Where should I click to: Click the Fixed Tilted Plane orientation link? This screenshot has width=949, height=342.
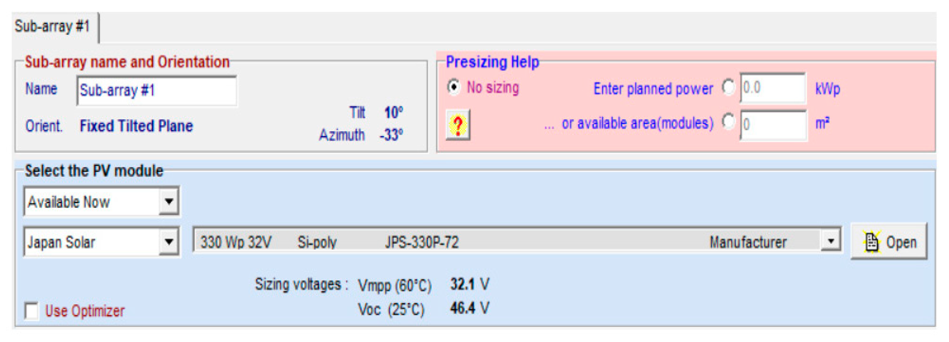pos(136,126)
